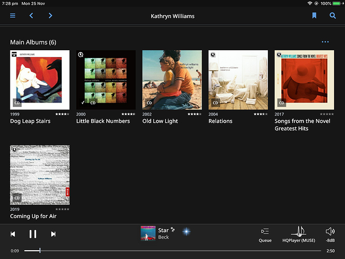Go forward with the right arrow

50,16
